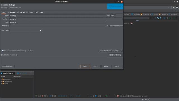Open the PostgreSQL tab
The height and width of the screenshot is (101, 179).
tap(11, 12)
